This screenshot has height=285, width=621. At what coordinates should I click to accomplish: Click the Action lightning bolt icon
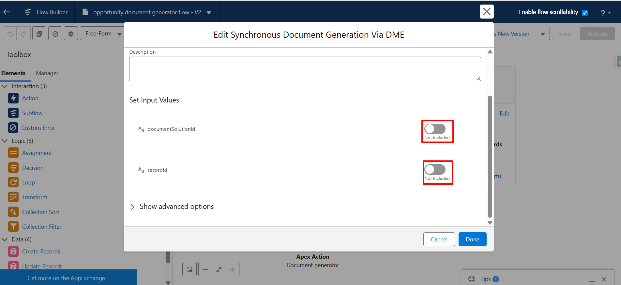[x=13, y=98]
